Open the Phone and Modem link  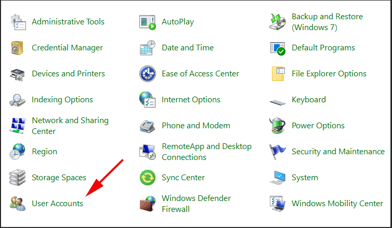[196, 126]
